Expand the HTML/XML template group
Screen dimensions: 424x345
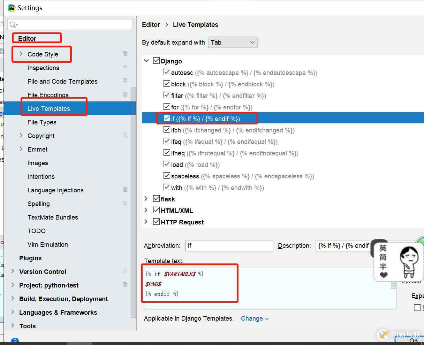coord(146,210)
